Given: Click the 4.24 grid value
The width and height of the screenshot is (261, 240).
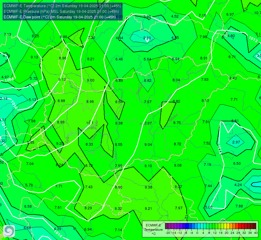Looking at the screenshot, I should (238, 185).
